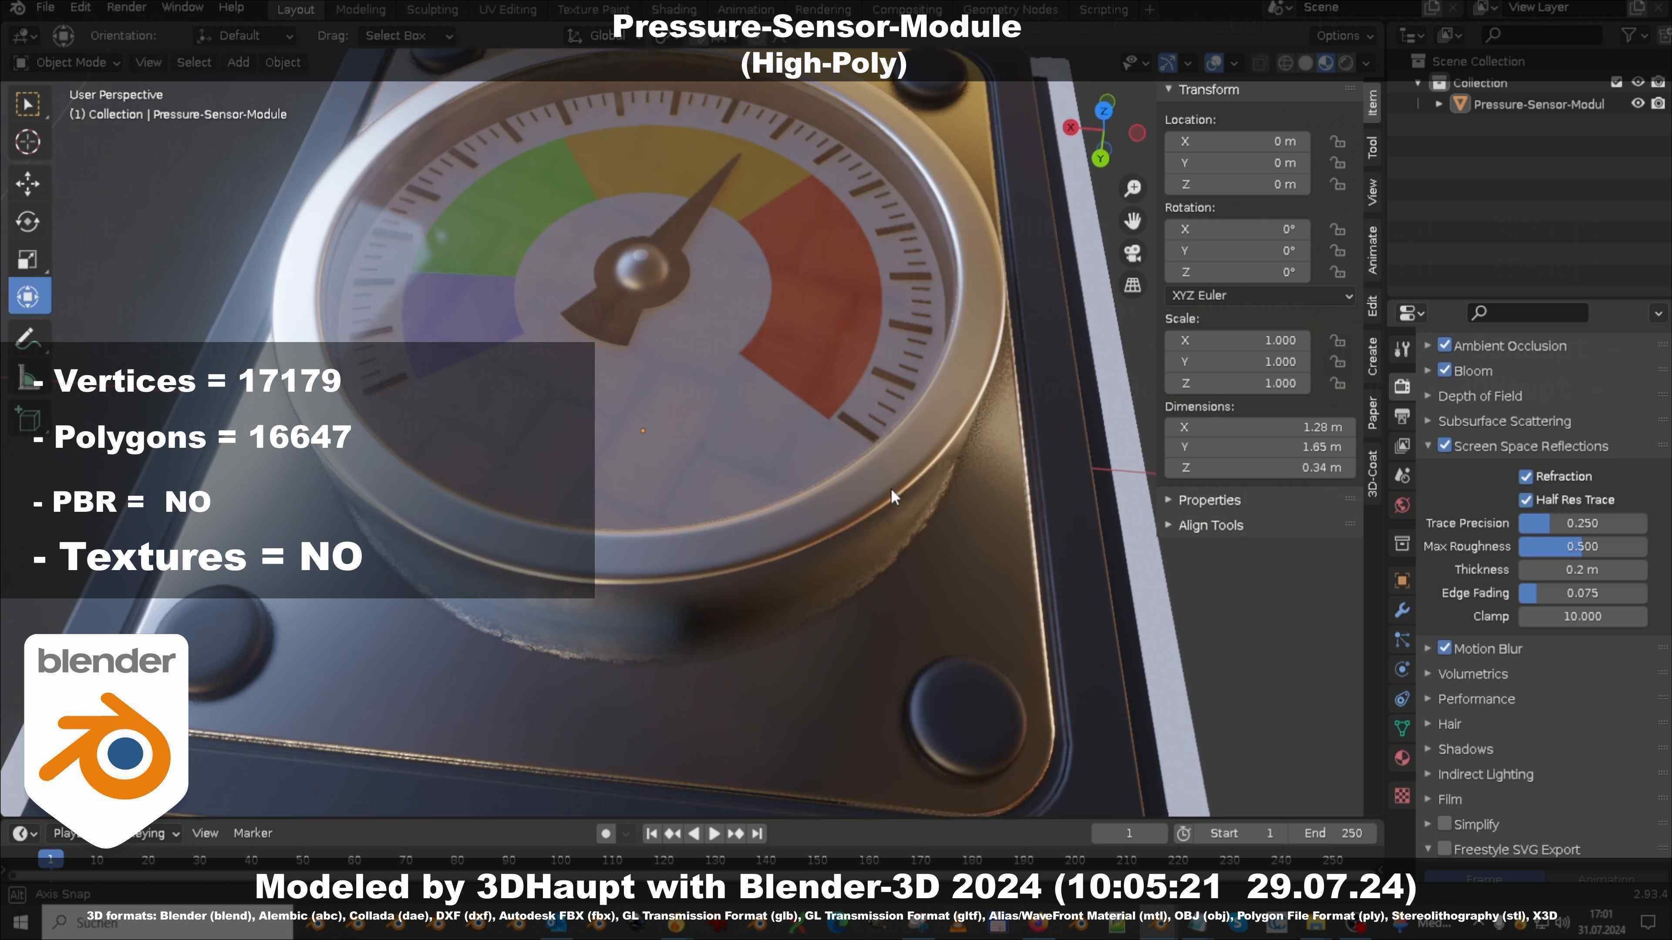
Task: Click the pan view hand icon
Action: (1133, 221)
